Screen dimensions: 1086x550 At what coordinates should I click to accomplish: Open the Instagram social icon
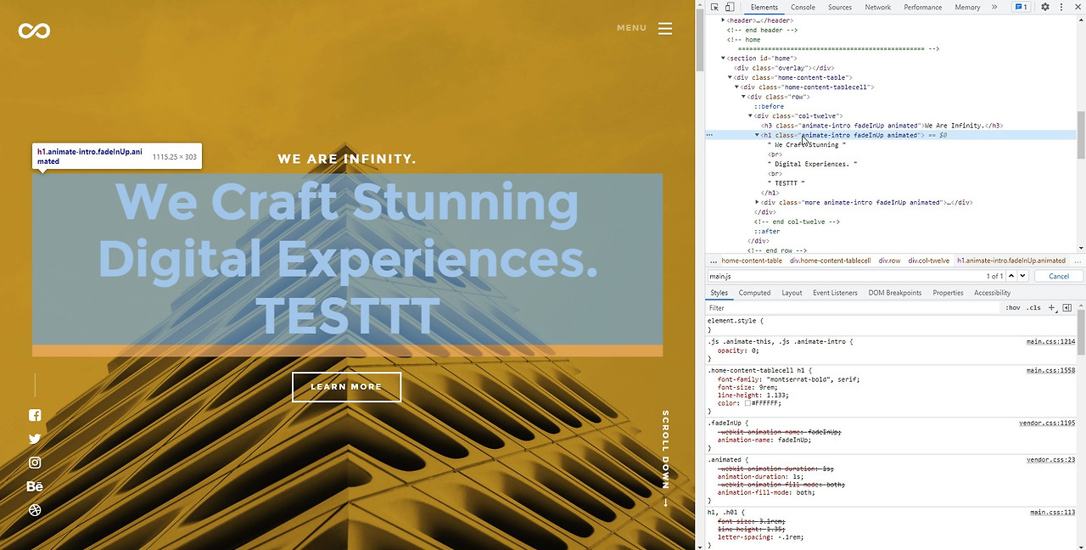35,463
